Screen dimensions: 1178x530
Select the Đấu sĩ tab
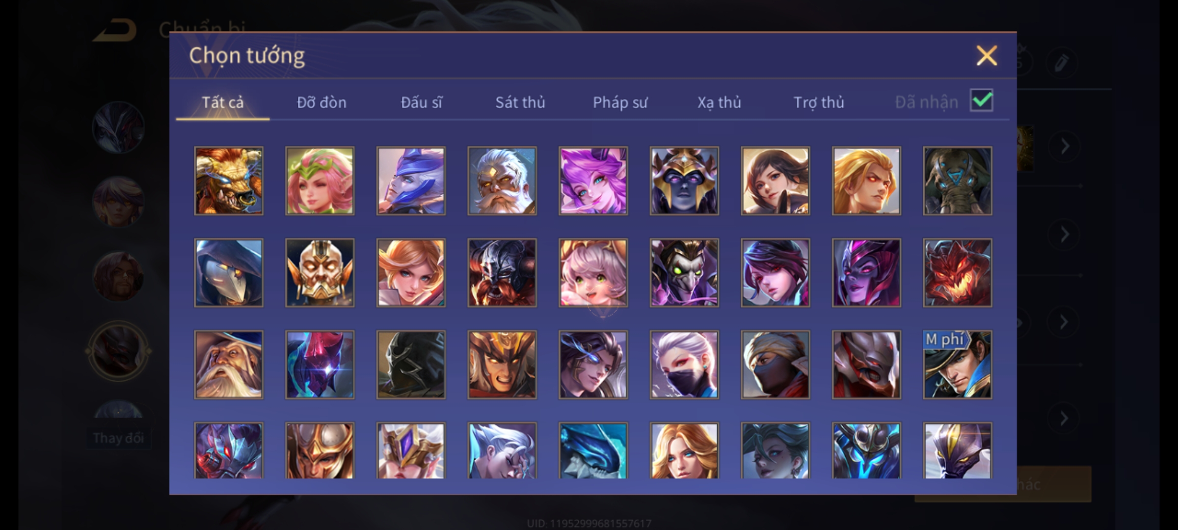(x=421, y=102)
